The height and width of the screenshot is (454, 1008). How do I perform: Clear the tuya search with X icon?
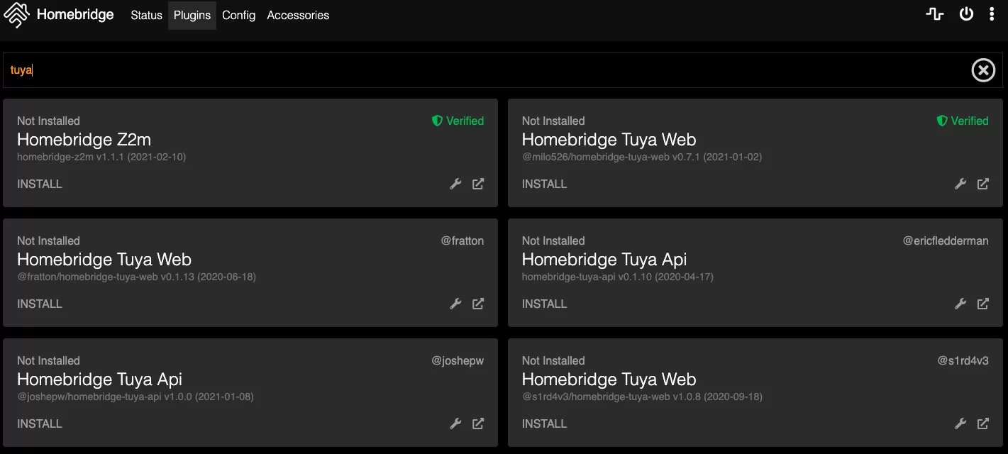[983, 70]
